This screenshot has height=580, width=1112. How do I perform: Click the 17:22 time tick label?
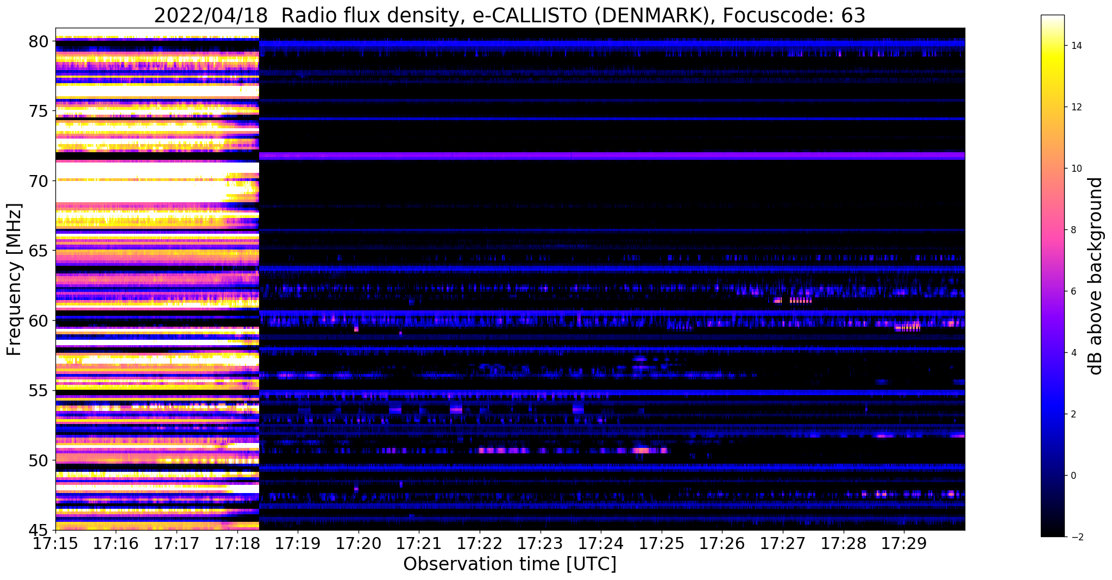(480, 544)
